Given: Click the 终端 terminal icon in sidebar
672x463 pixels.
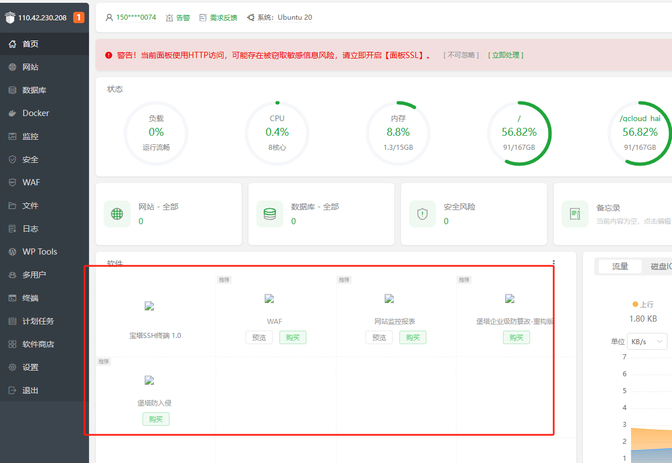Looking at the screenshot, I should (x=12, y=298).
